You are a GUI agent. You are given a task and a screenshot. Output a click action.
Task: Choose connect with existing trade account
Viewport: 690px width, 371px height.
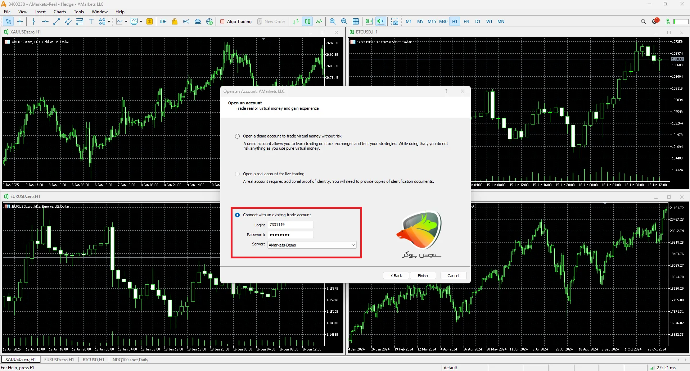237,215
